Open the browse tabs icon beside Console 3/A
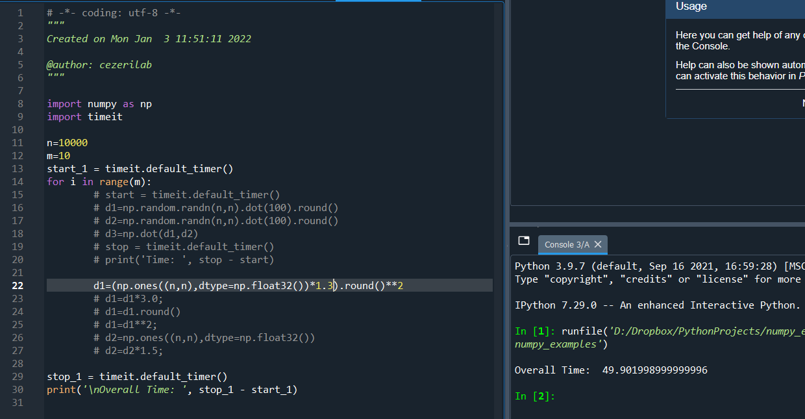 [x=524, y=240]
